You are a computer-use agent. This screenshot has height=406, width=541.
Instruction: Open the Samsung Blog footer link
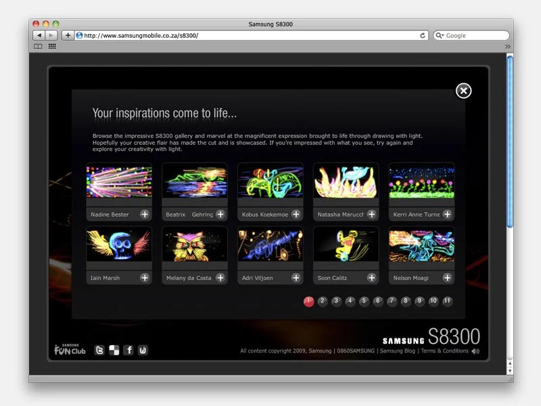pos(398,351)
